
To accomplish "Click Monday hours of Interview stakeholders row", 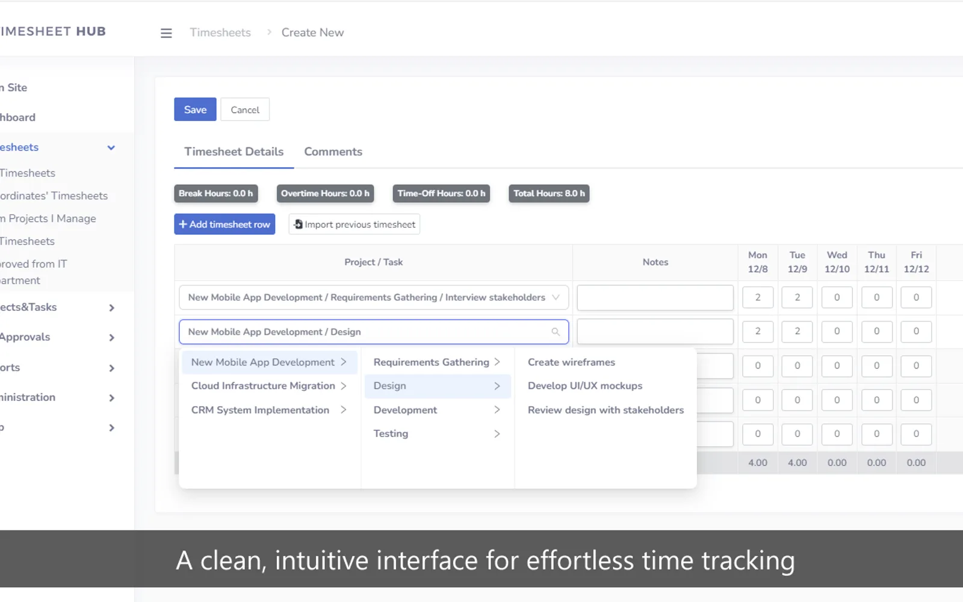I will click(x=758, y=297).
